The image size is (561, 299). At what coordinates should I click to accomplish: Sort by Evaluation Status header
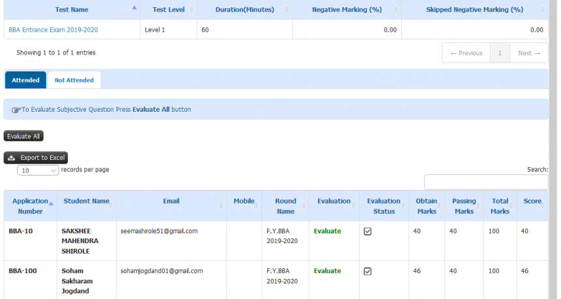point(384,206)
